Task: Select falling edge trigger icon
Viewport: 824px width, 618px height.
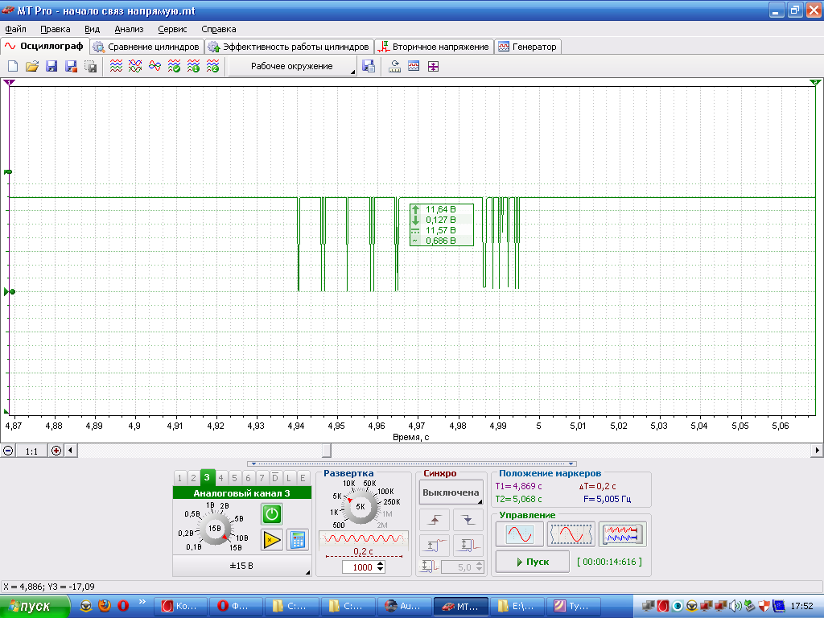Action: tap(468, 520)
